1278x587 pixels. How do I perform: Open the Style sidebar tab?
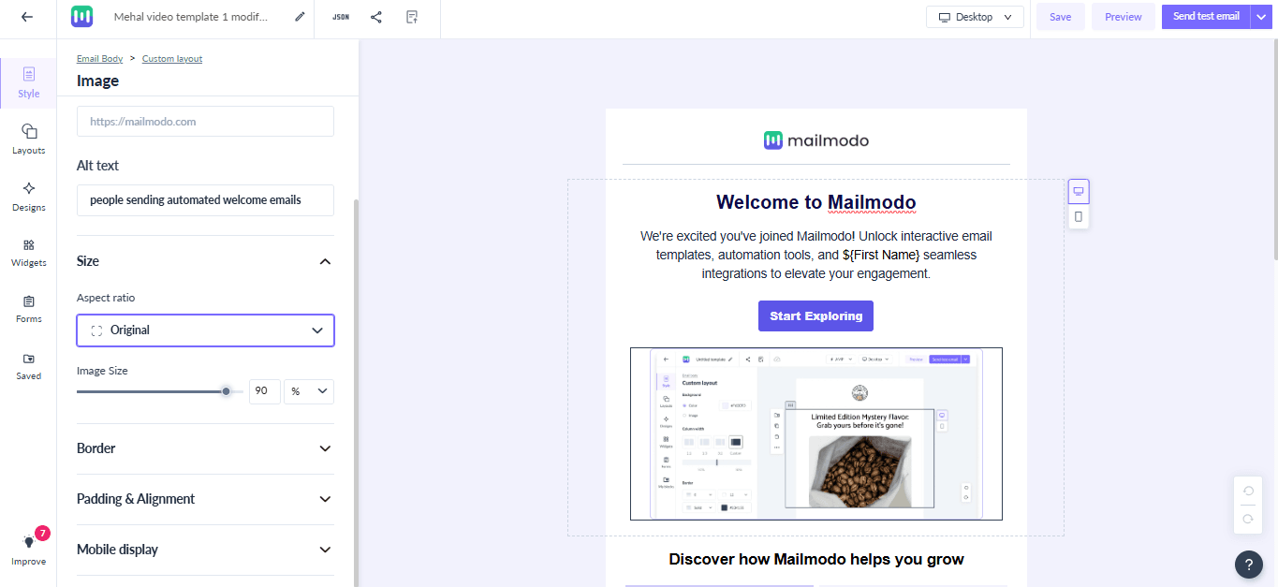coord(28,82)
